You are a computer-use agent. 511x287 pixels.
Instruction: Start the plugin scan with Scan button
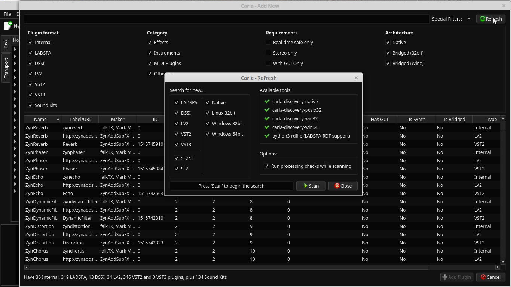tap(311, 186)
